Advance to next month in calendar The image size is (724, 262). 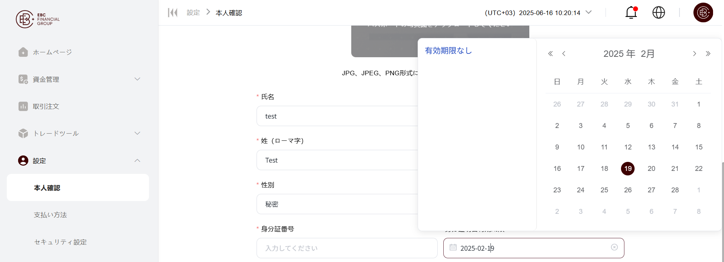click(694, 54)
